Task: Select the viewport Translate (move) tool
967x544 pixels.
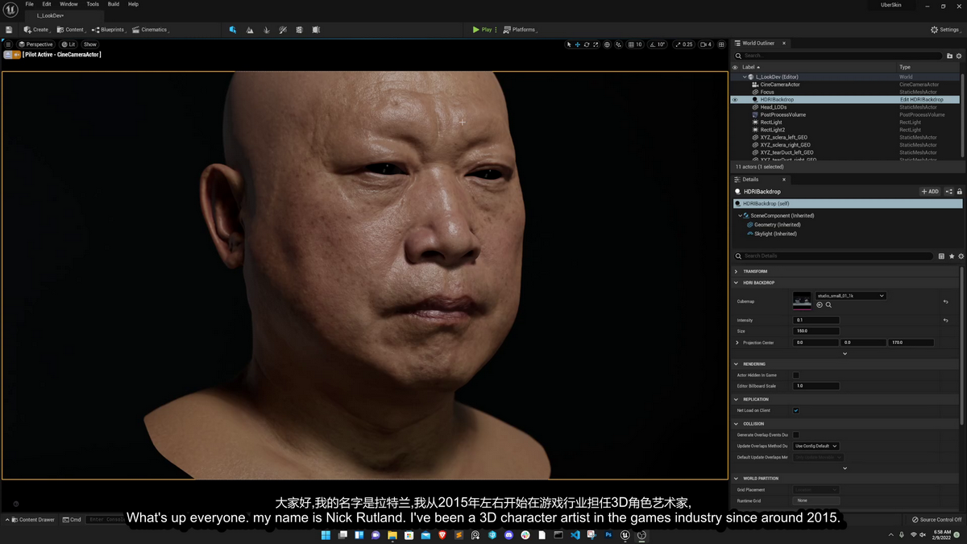Action: tap(578, 44)
